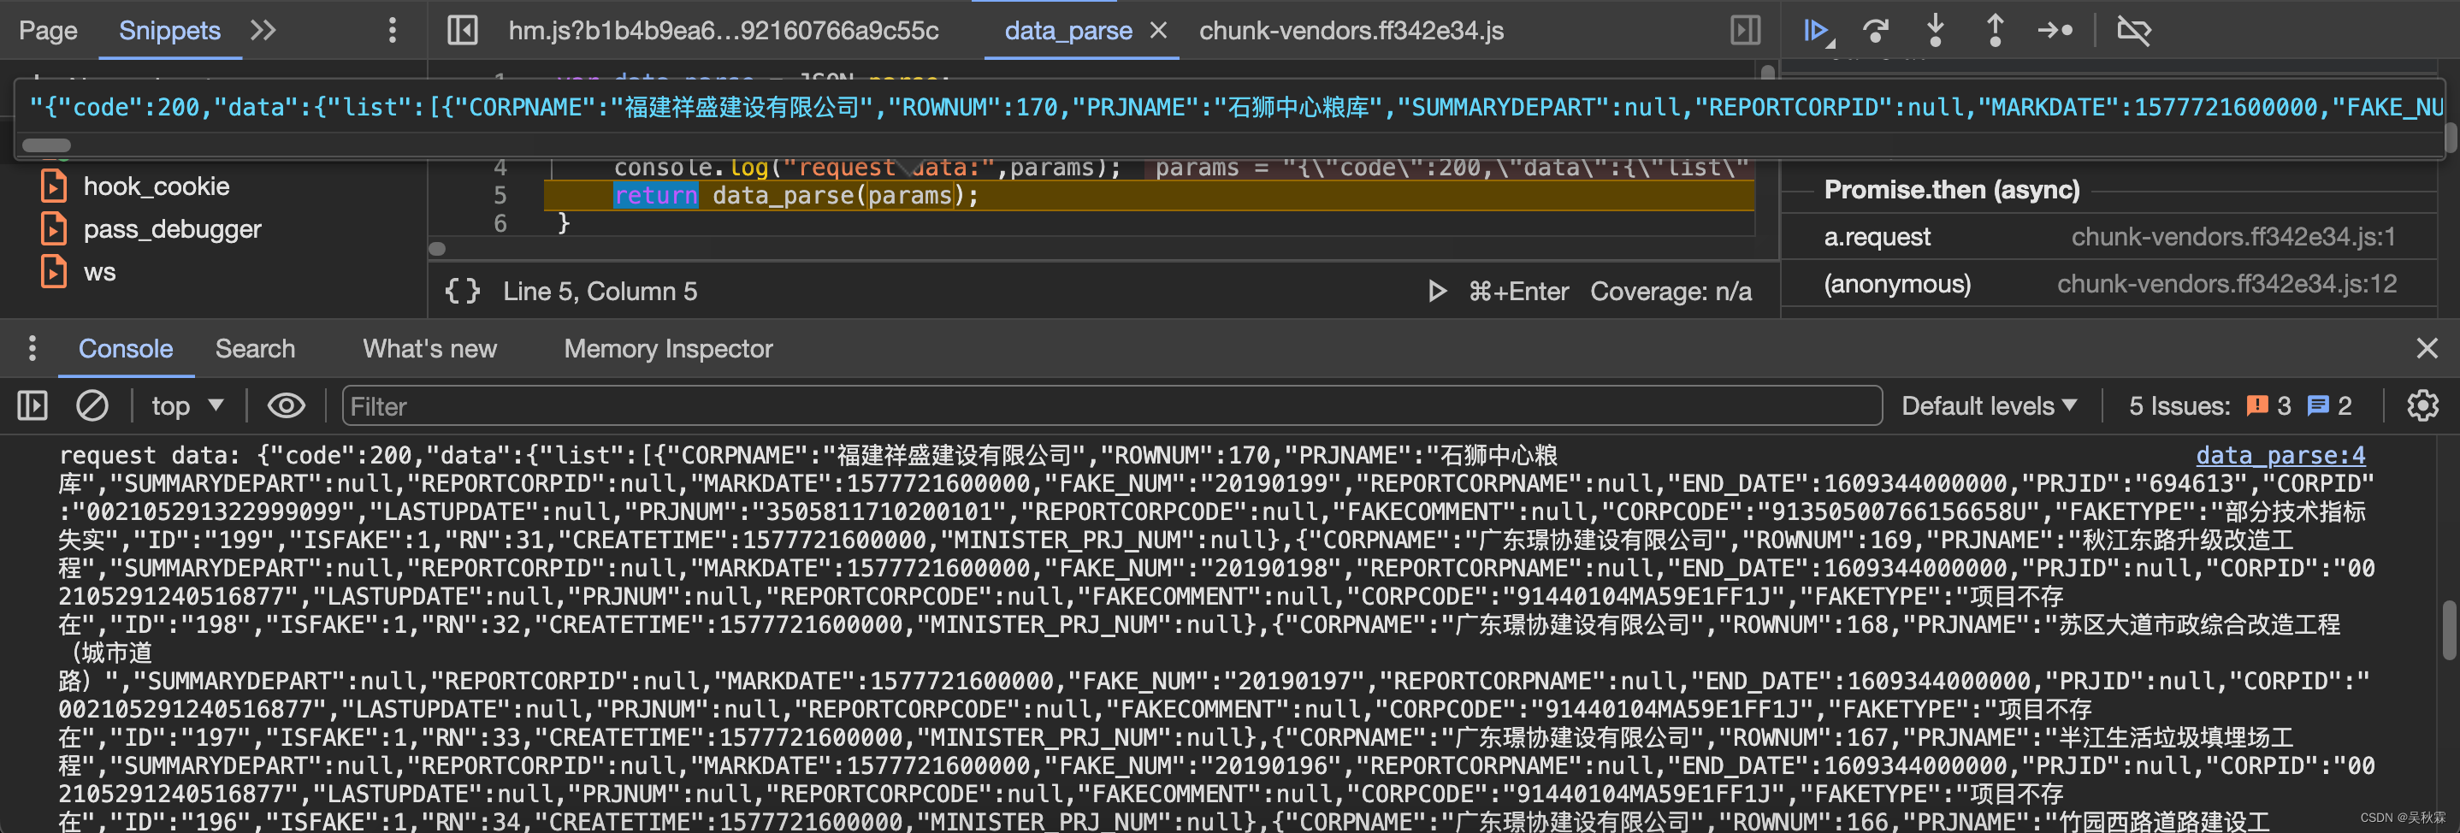
Task: Click the Promise.then (async) separator label
Action: [1951, 190]
